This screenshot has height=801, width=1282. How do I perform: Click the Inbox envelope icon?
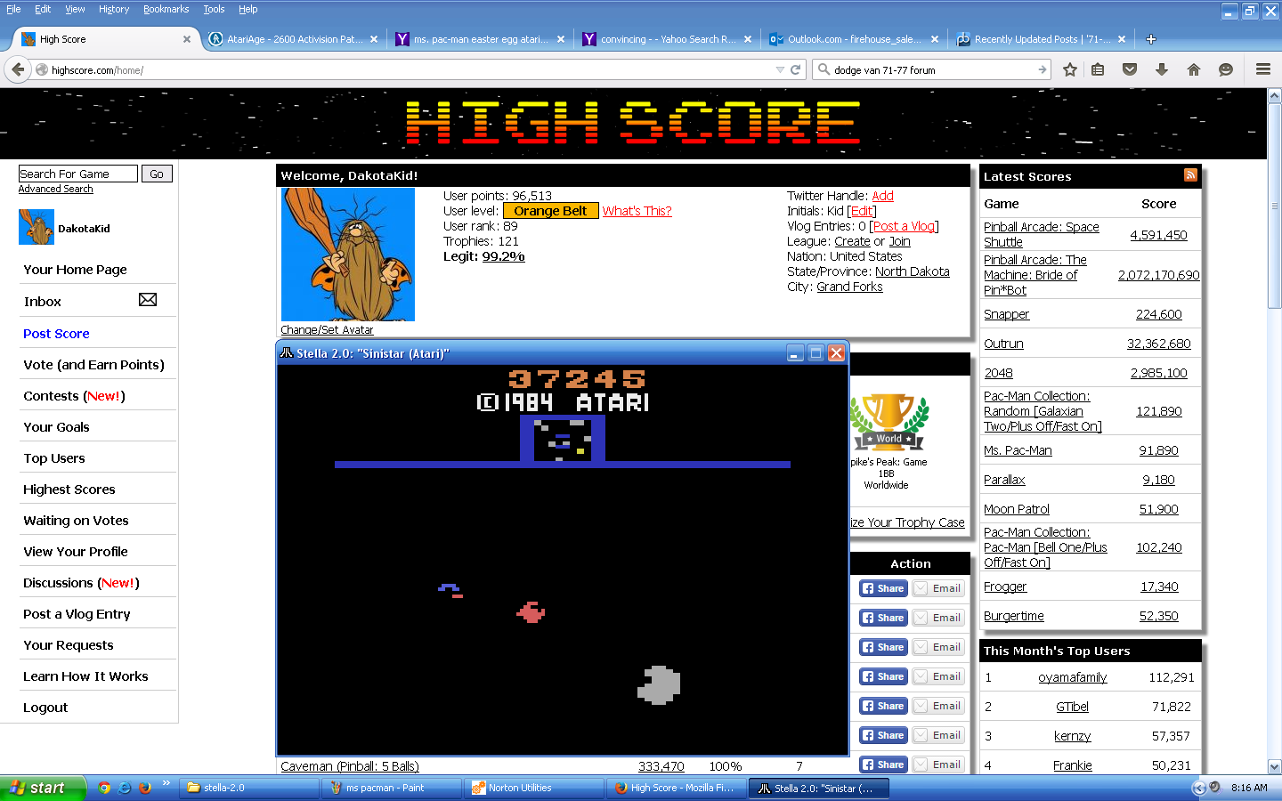(x=148, y=300)
